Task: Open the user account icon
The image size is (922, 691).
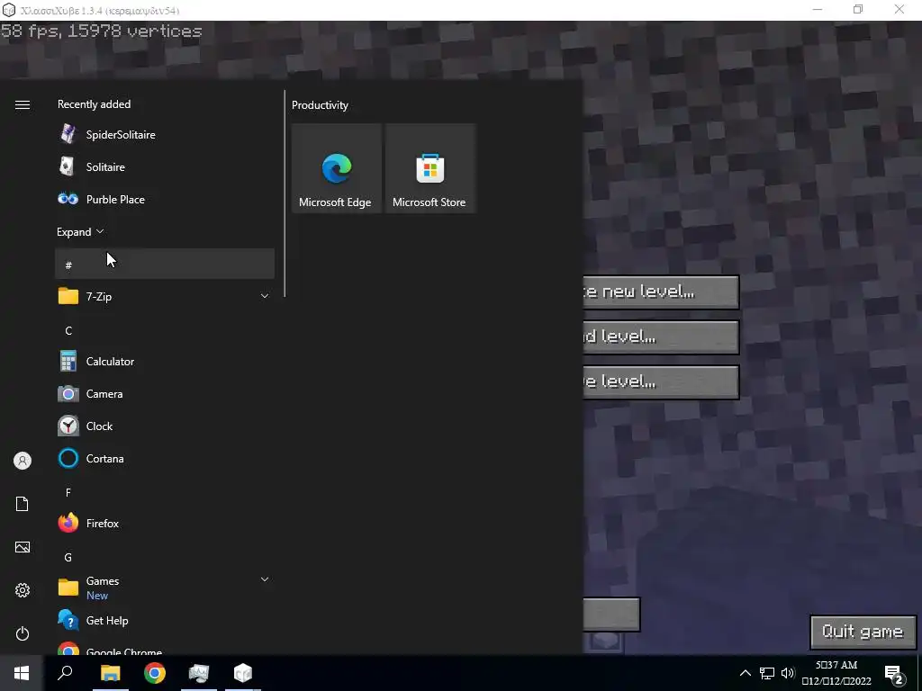Action: pyautogui.click(x=23, y=461)
